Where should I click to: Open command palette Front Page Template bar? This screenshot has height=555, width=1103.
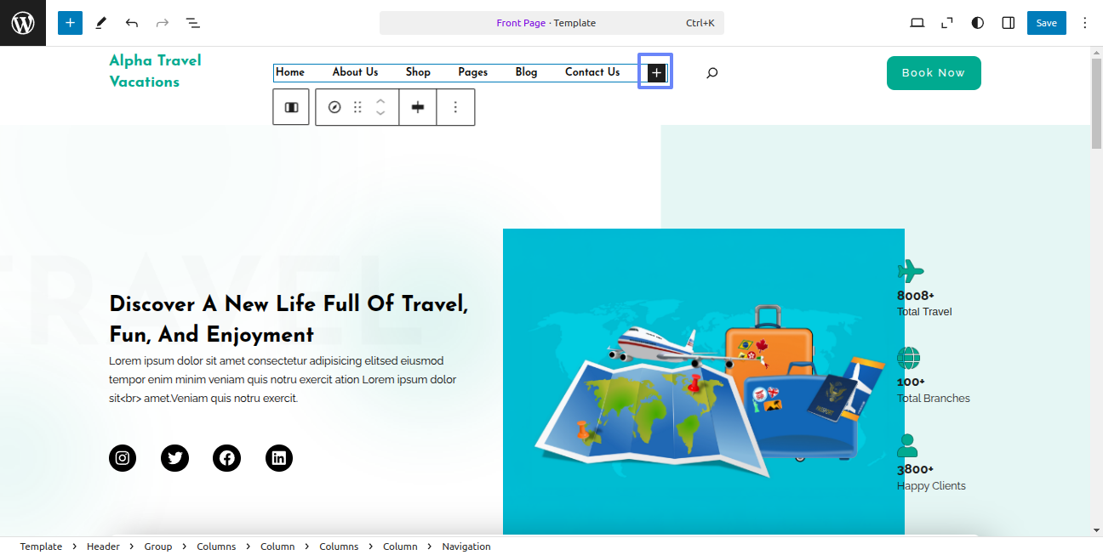point(551,23)
